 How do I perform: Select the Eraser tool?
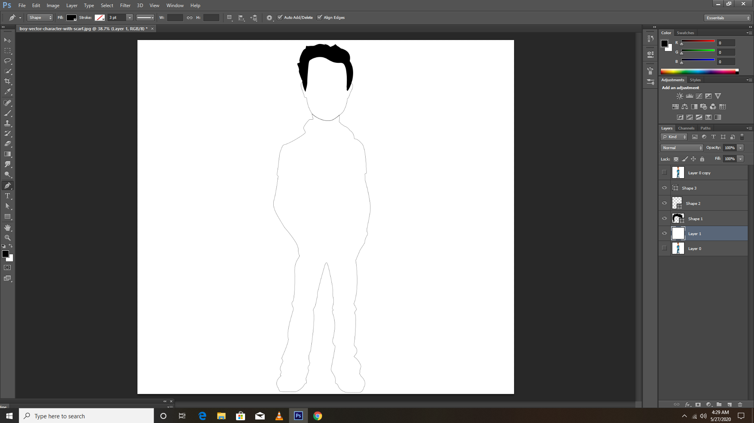(7, 144)
